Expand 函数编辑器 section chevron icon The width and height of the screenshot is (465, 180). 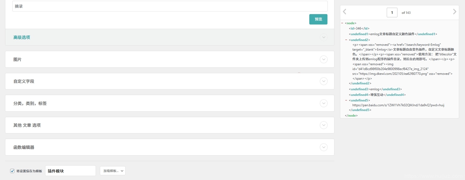(324, 147)
